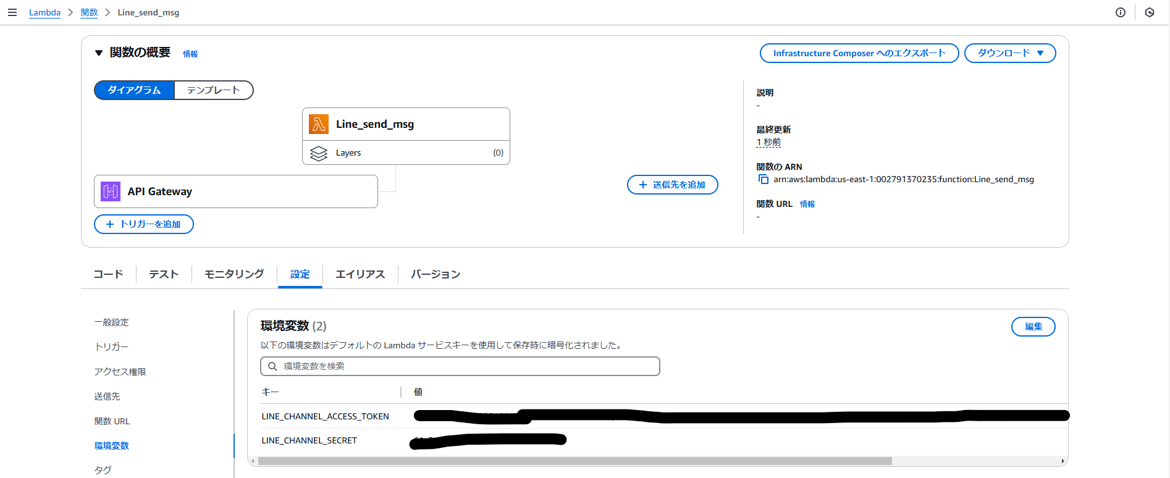This screenshot has width=1170, height=478.
Task: Click the horizontal scrollbar in environment variables table
Action: point(574,461)
